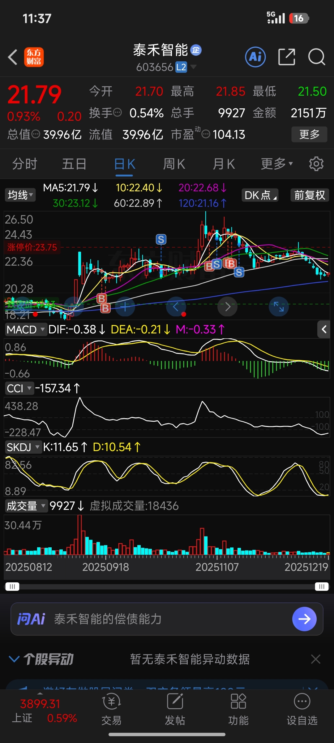Open the 成交量 indicator dropdown

pos(26,506)
